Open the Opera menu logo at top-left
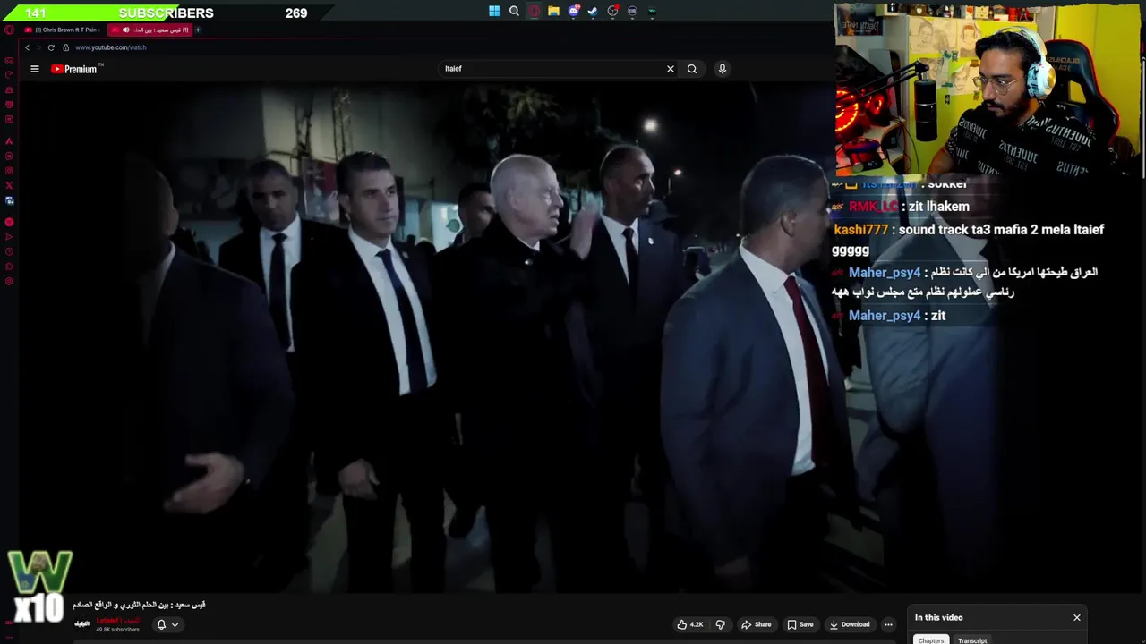The image size is (1146, 644). (9, 30)
